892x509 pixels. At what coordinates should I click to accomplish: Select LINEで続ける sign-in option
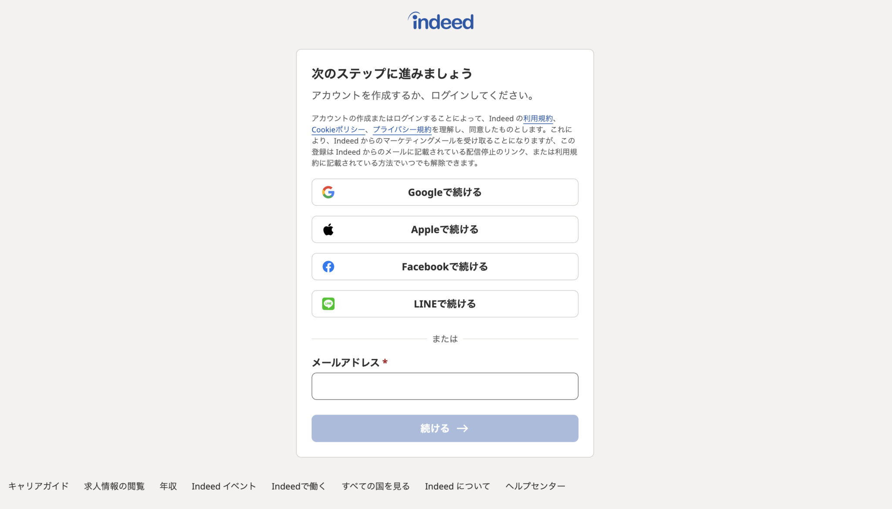pyautogui.click(x=445, y=304)
